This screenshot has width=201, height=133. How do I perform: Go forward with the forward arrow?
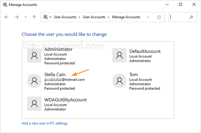(x=17, y=17)
